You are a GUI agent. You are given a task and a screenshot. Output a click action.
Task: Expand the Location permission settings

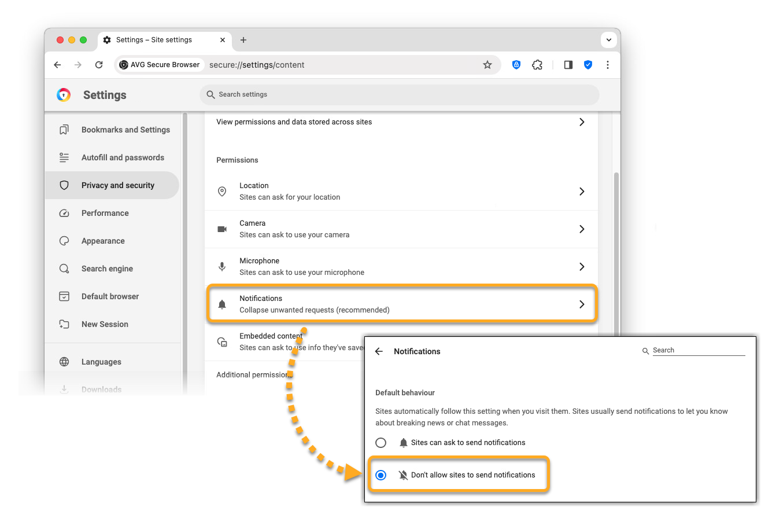pyautogui.click(x=401, y=192)
